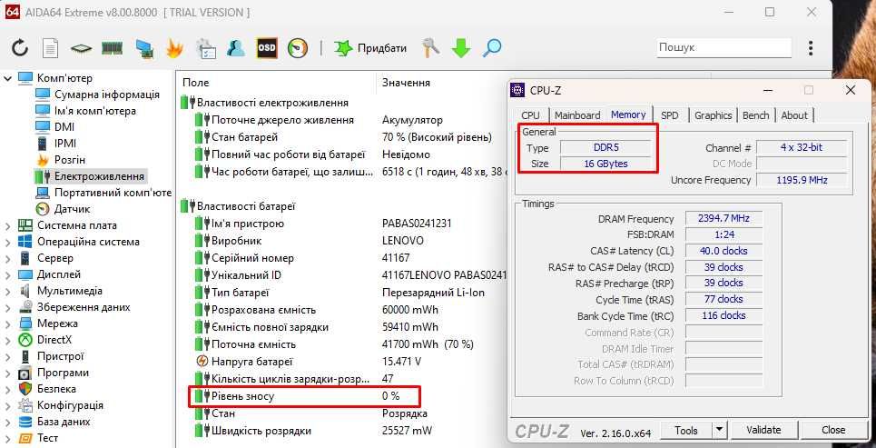Select Ім'я комп'ютера tree item
This screenshot has height=448, width=876.
tap(95, 111)
